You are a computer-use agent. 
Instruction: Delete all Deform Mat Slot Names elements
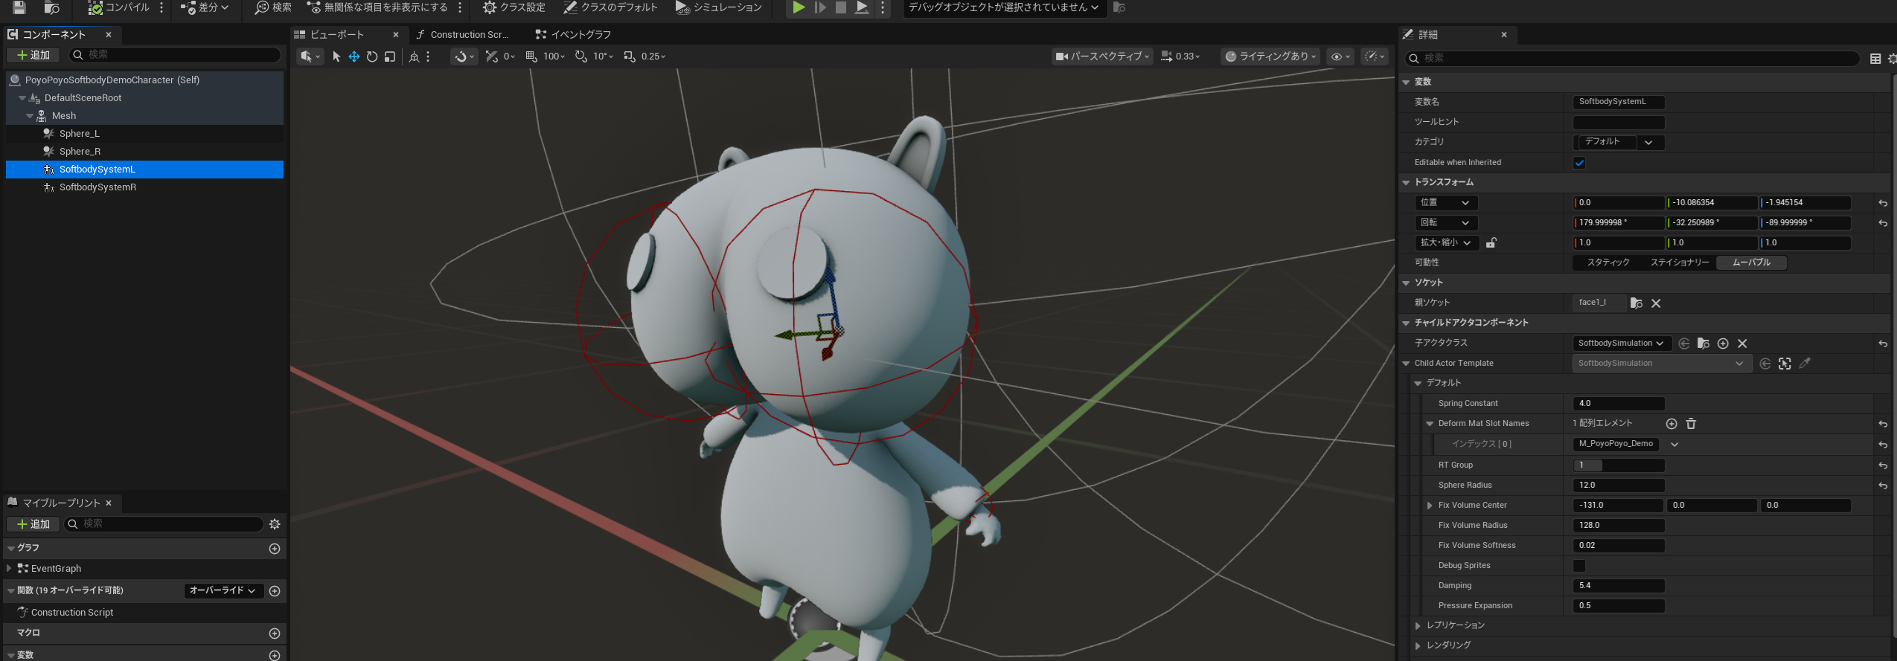click(1691, 424)
